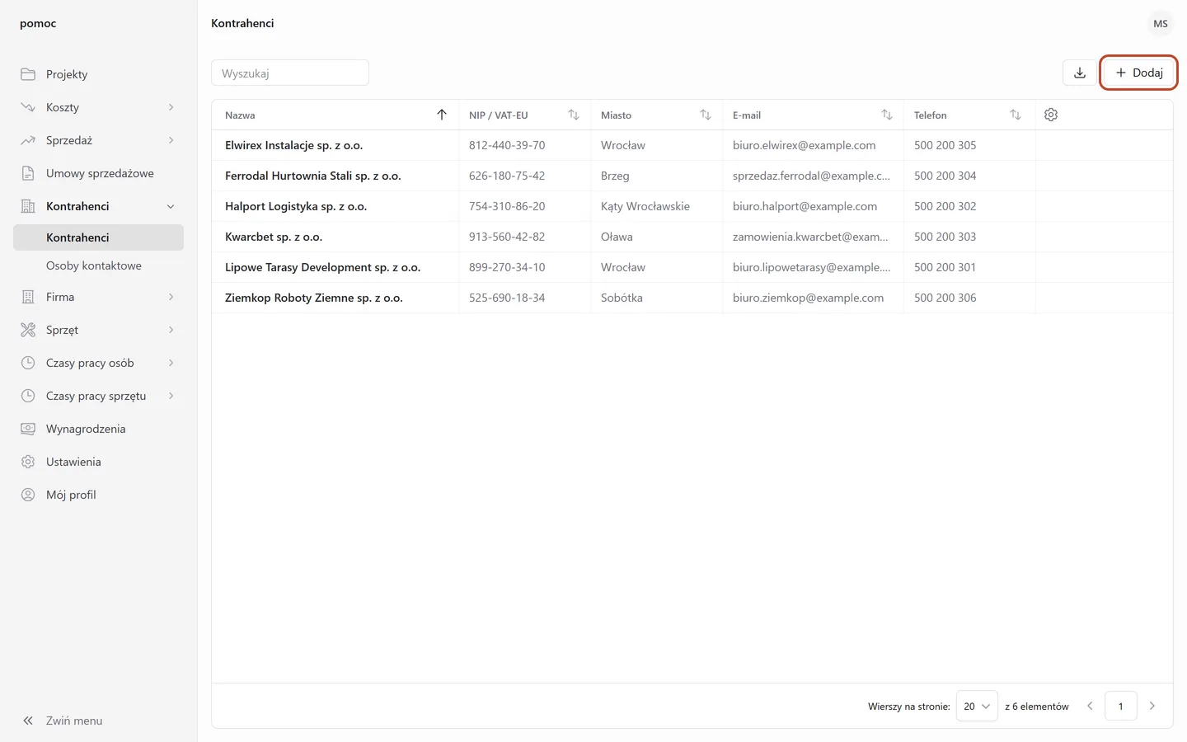
Task: Click the Wynagrodzenia money icon
Action: click(28, 429)
